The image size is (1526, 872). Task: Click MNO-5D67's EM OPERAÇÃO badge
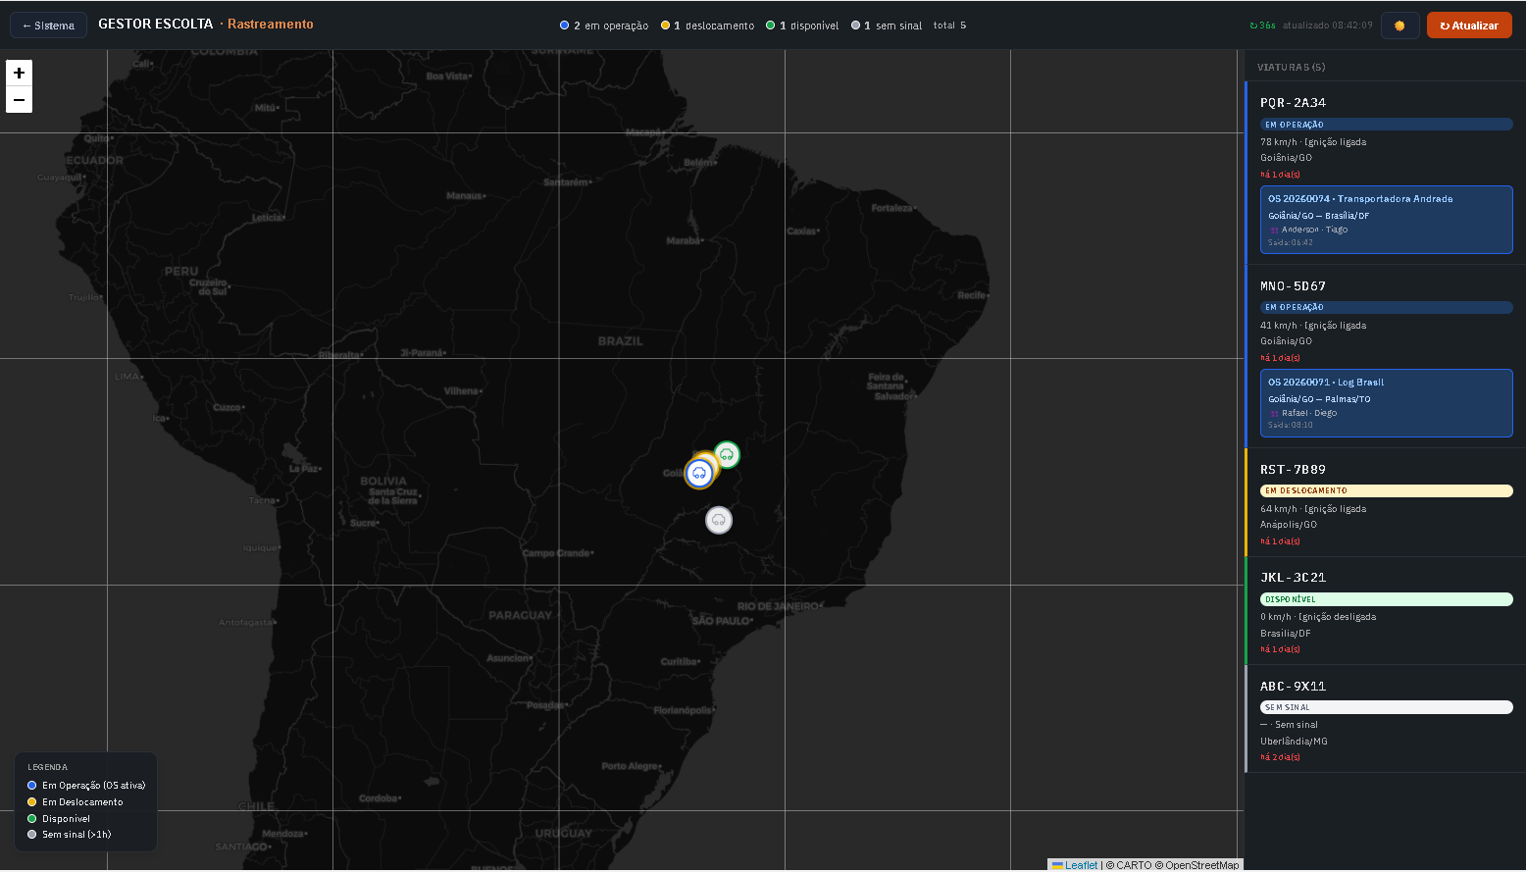[x=1386, y=307]
